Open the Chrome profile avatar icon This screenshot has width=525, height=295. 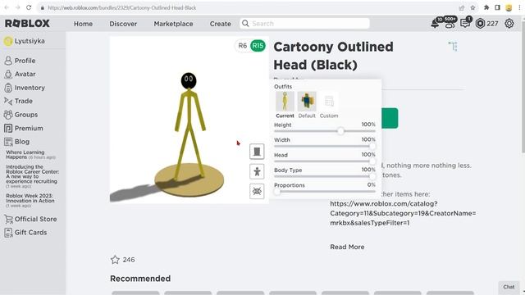[x=509, y=7]
